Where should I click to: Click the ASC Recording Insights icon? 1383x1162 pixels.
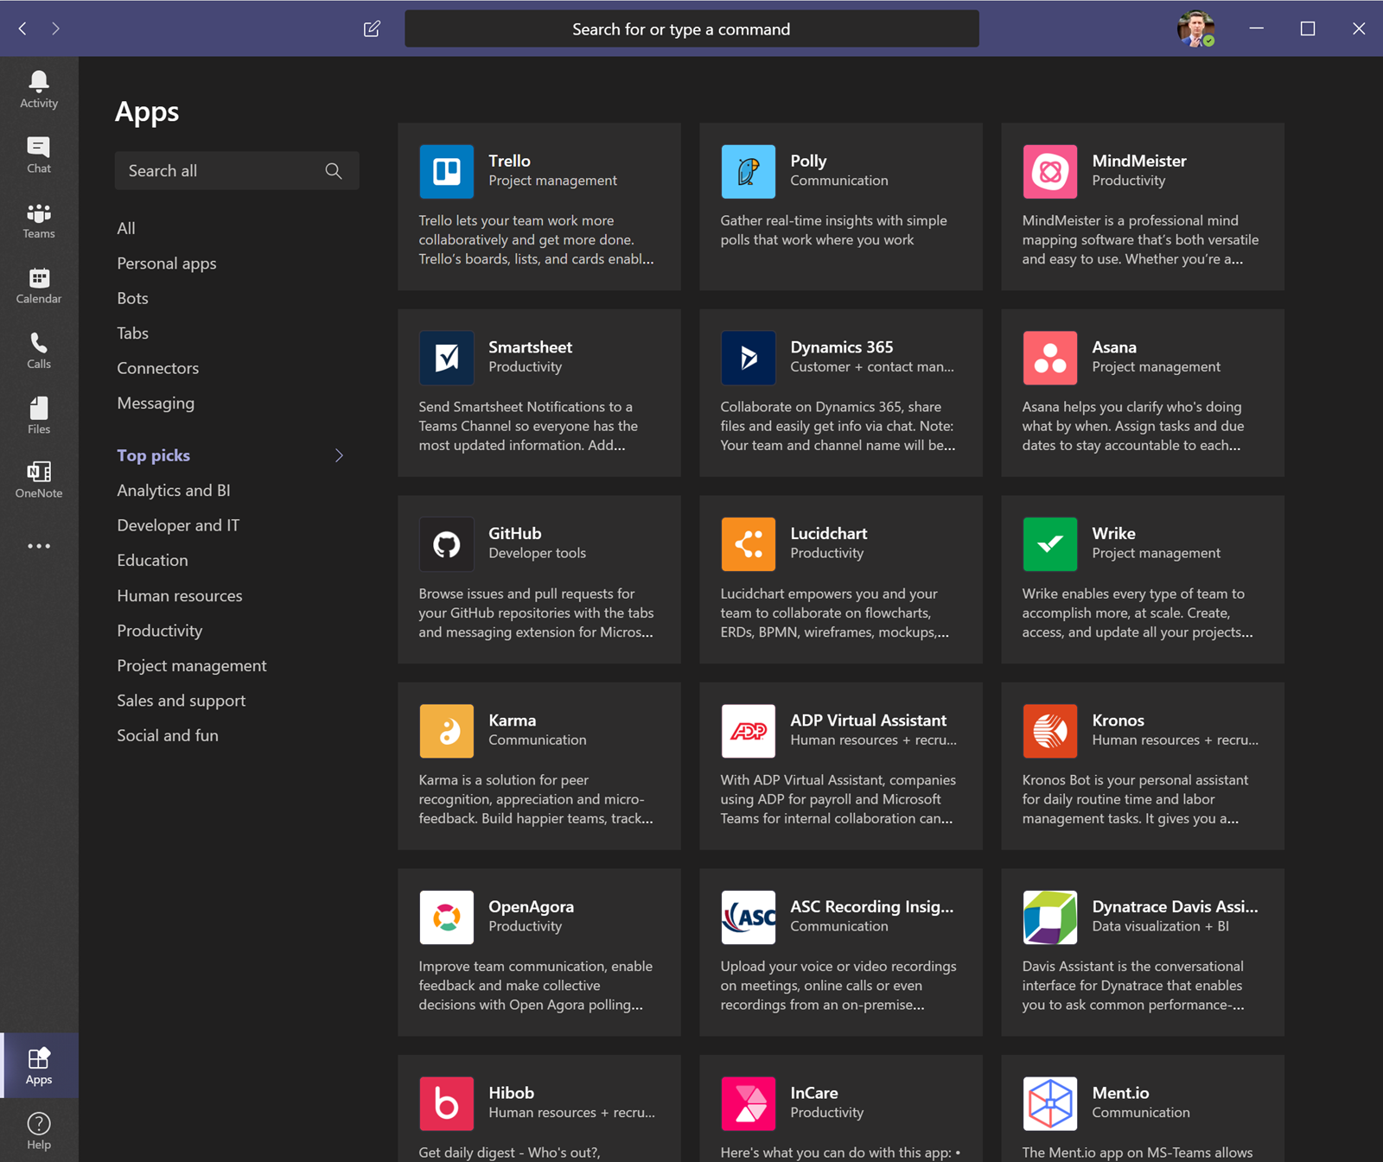[x=749, y=918]
